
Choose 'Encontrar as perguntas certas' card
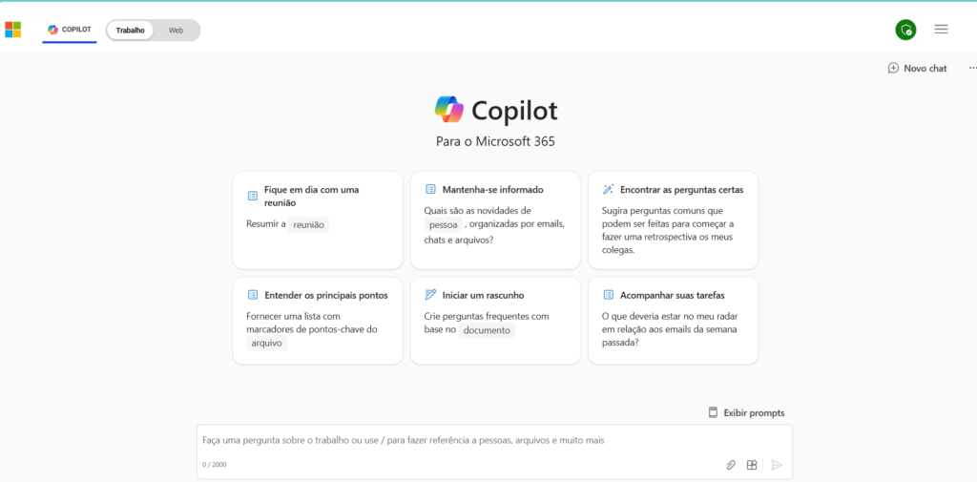point(673,220)
